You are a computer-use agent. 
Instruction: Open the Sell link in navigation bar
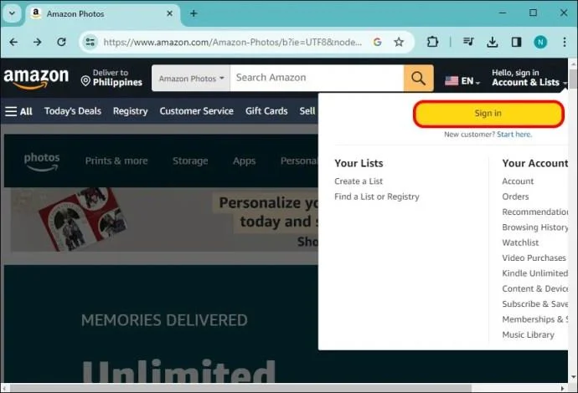click(307, 111)
